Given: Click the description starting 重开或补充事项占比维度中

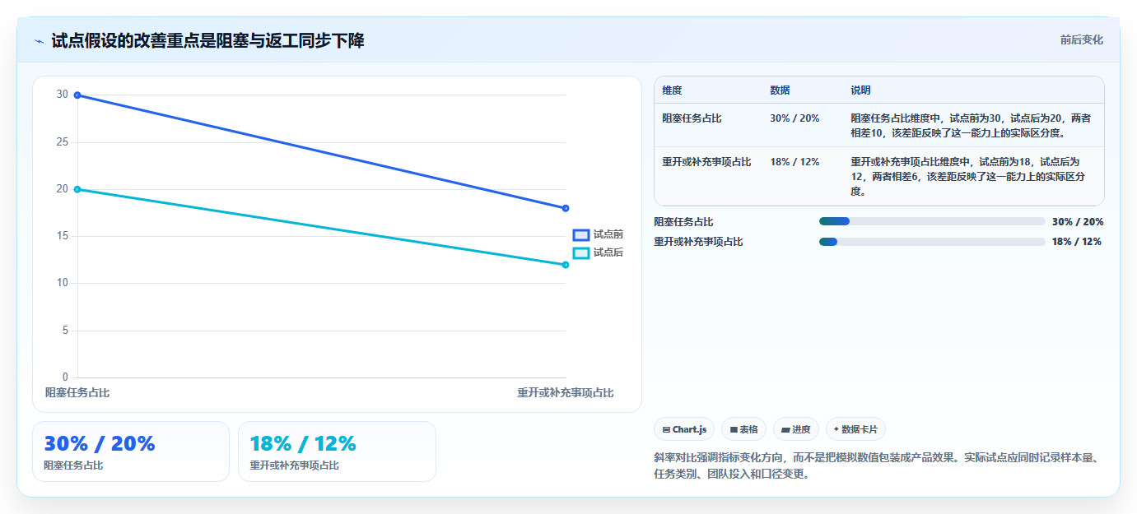Looking at the screenshot, I should pos(969,176).
